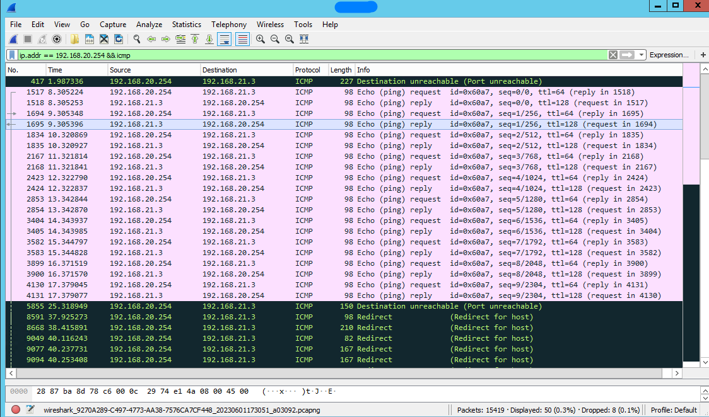Open a capture file with the folder icon
The image size is (709, 417).
coord(74,39)
